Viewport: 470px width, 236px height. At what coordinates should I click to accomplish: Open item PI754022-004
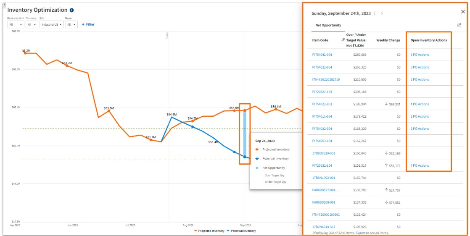[322, 67]
